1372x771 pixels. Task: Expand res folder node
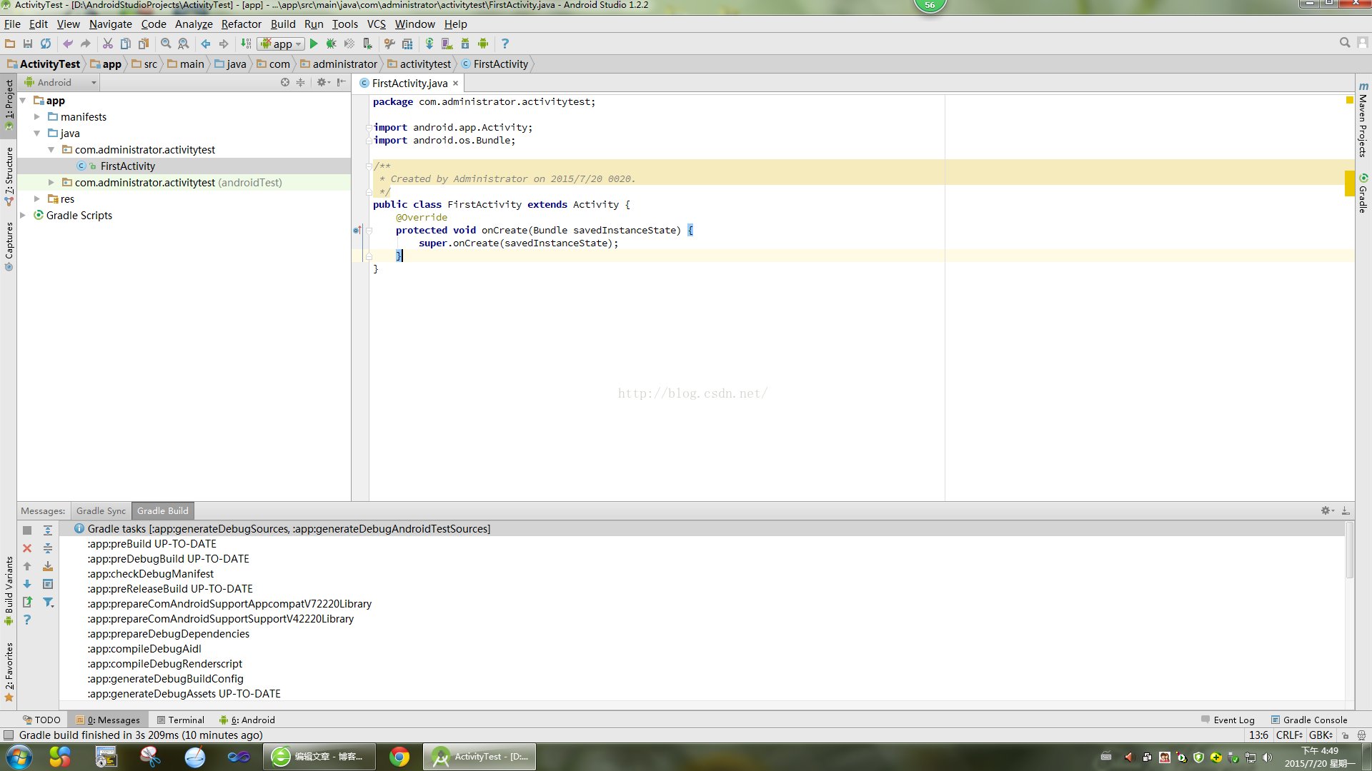(37, 199)
